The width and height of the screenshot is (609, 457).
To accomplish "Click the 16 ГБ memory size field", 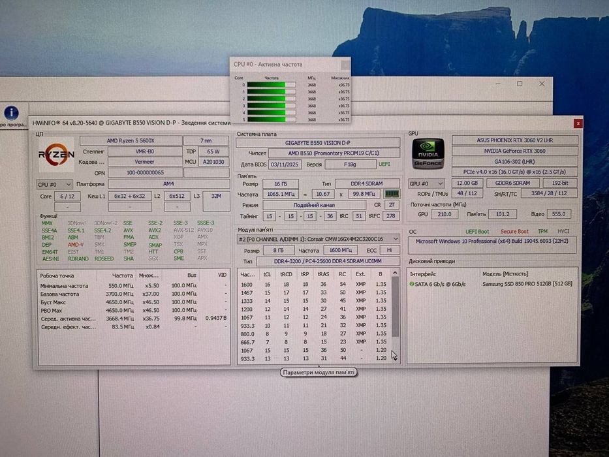I will click(x=281, y=183).
